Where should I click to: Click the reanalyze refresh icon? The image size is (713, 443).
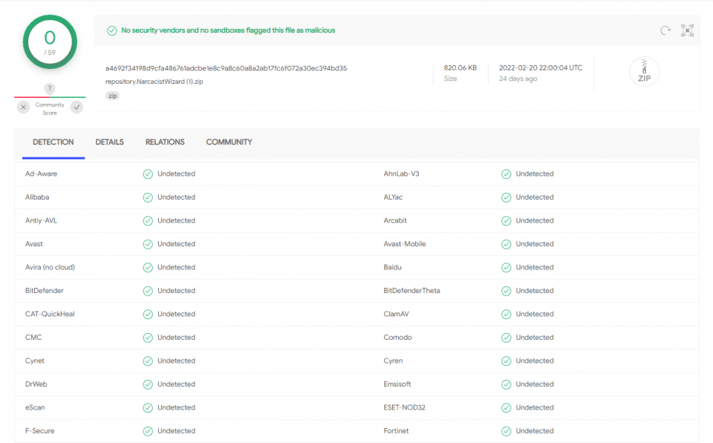pos(665,30)
